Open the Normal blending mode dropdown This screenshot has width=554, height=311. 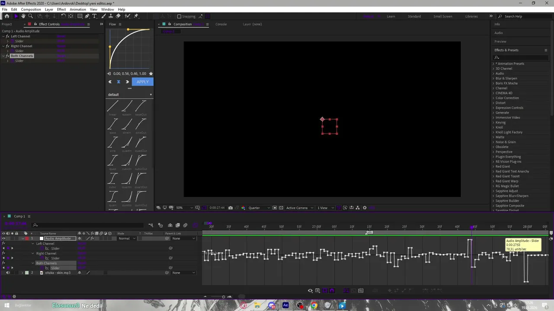point(127,238)
